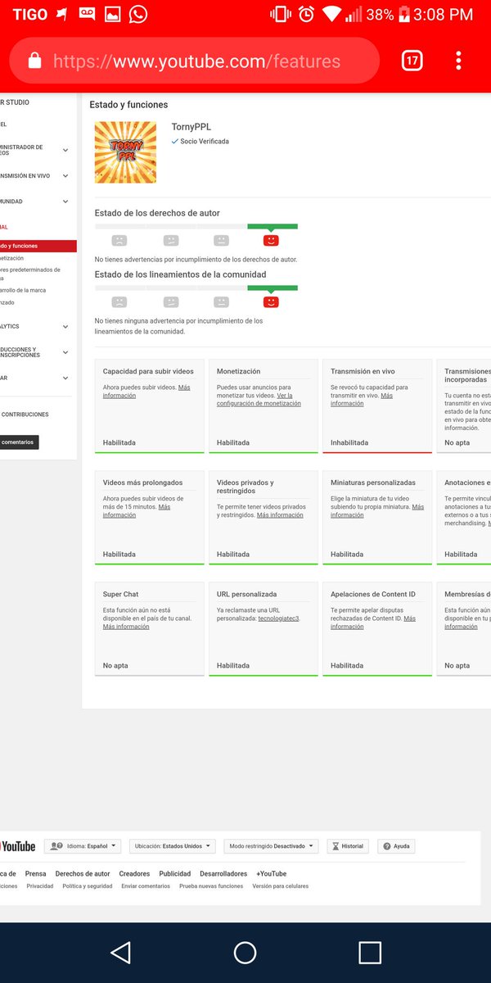Click the hourglass icon on Historial

[335, 846]
